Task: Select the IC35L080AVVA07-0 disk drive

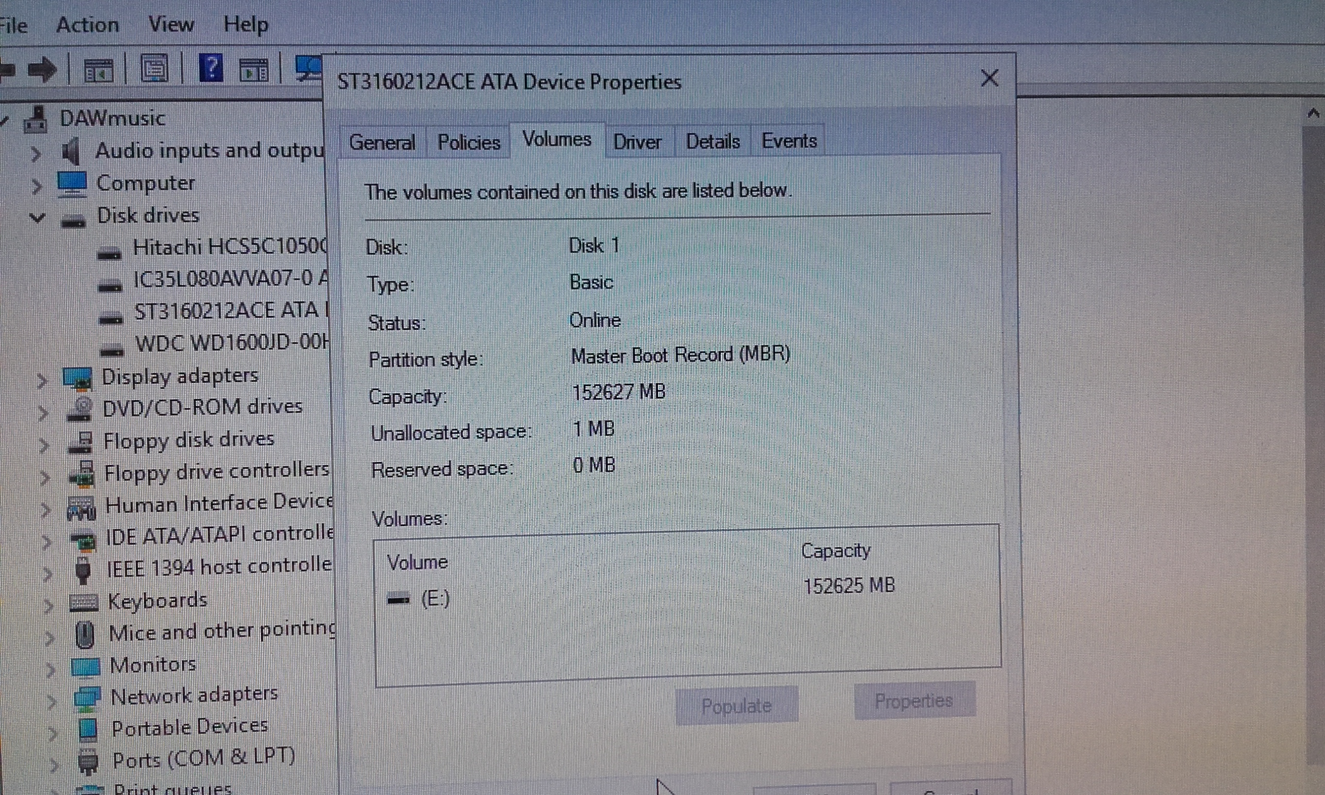Action: (230, 279)
